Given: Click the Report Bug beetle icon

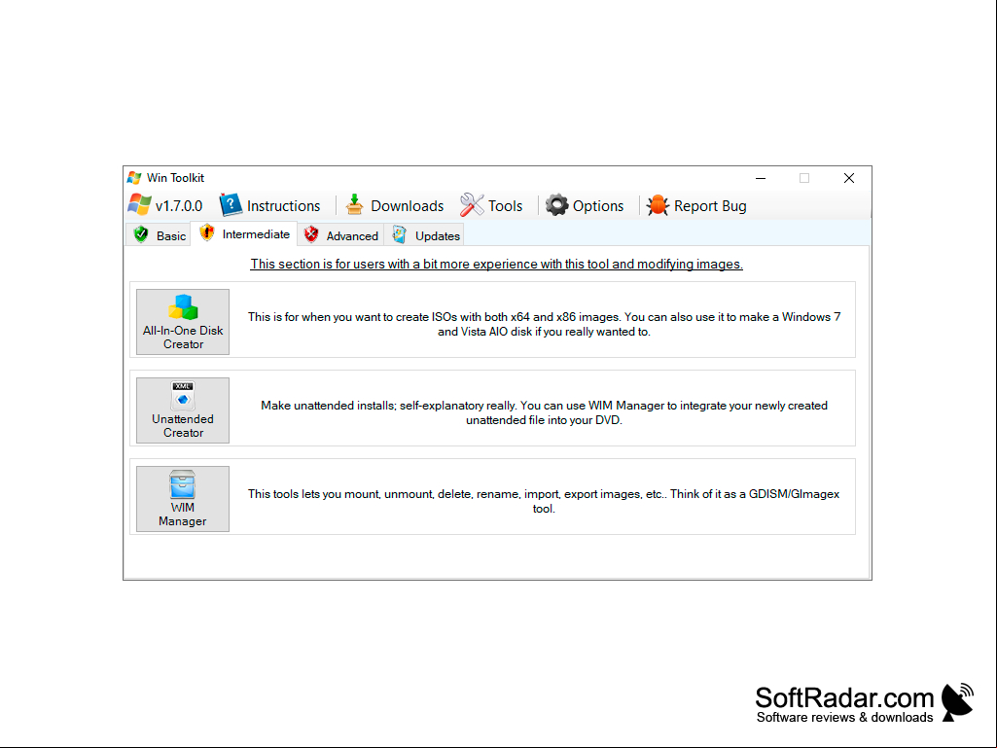Looking at the screenshot, I should [x=658, y=205].
